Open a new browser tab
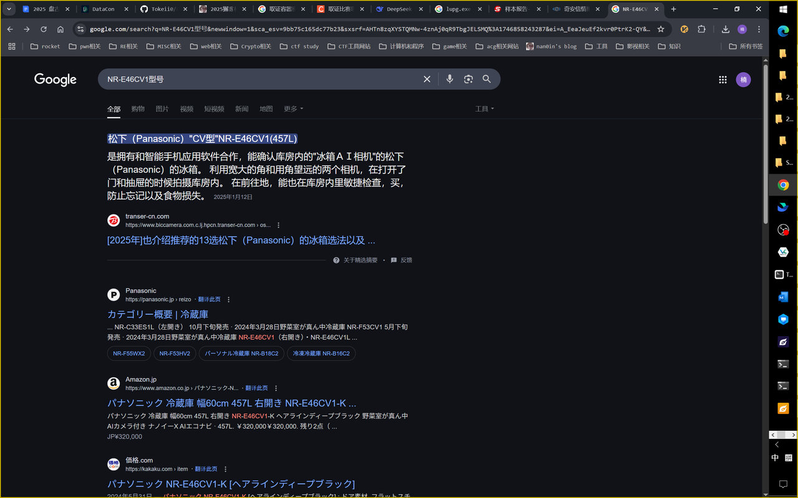798x498 pixels. pos(673,9)
